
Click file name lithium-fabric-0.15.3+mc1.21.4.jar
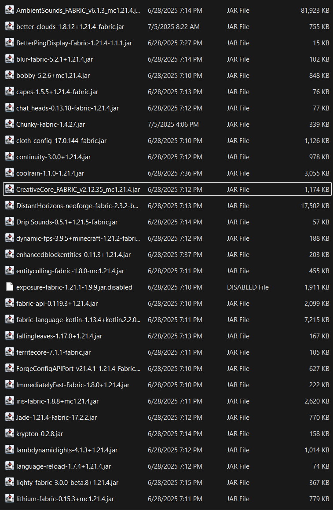tap(65, 499)
